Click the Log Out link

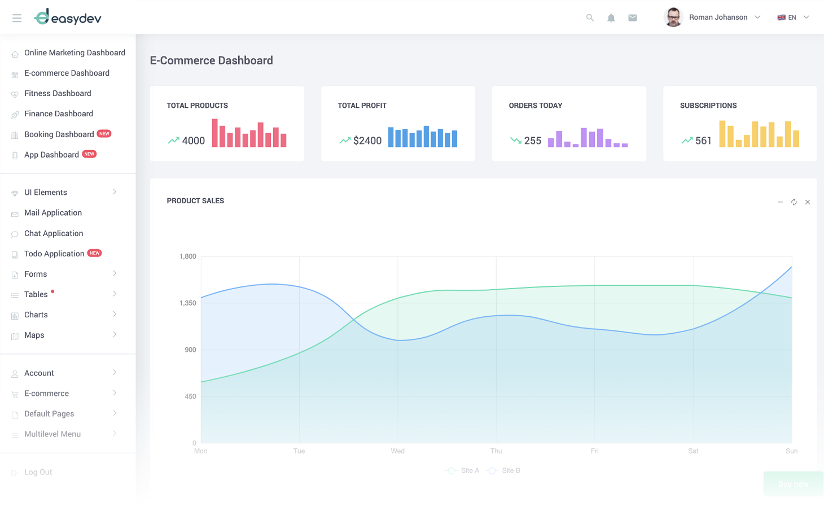(x=38, y=472)
